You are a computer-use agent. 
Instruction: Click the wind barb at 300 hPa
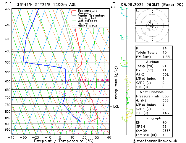pyautogui.click(x=124, y=9)
